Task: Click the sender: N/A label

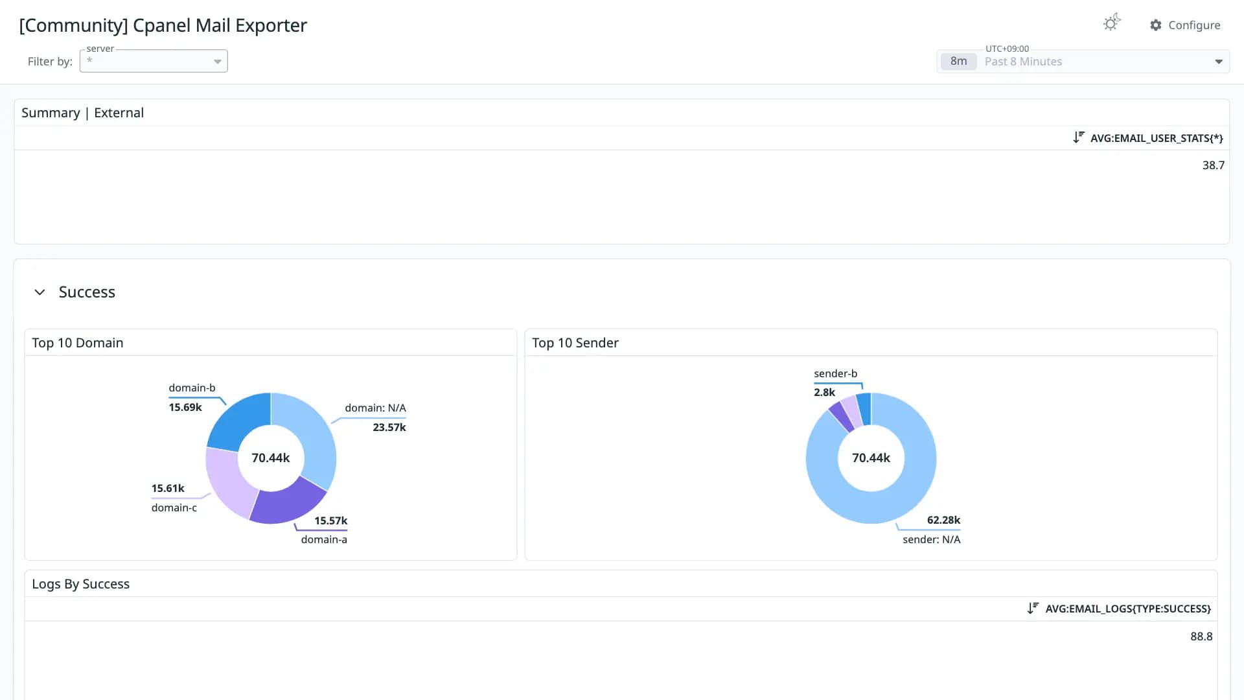Action: pyautogui.click(x=931, y=539)
